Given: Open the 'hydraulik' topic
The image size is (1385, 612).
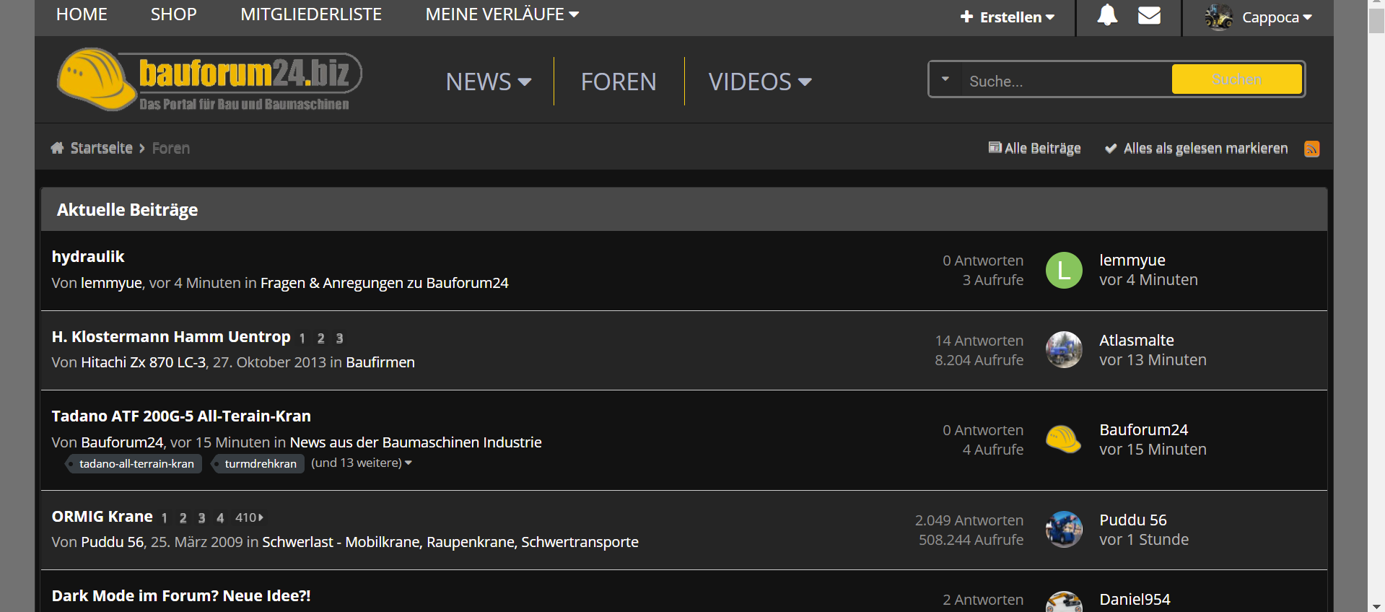Looking at the screenshot, I should click(88, 256).
